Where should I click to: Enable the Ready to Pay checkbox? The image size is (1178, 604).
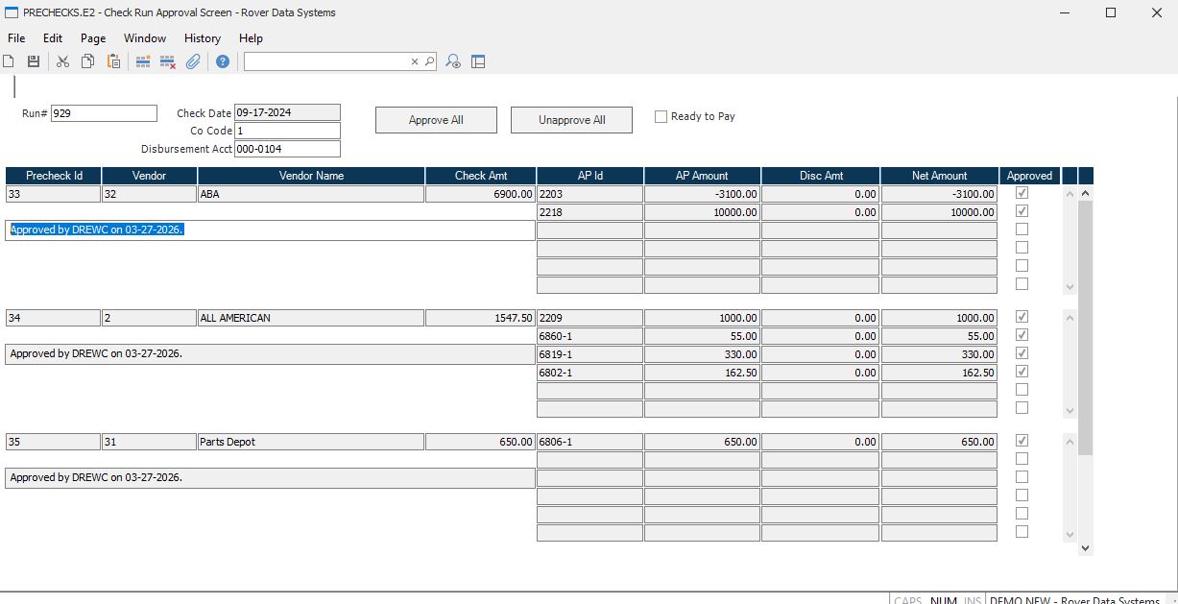tap(661, 116)
